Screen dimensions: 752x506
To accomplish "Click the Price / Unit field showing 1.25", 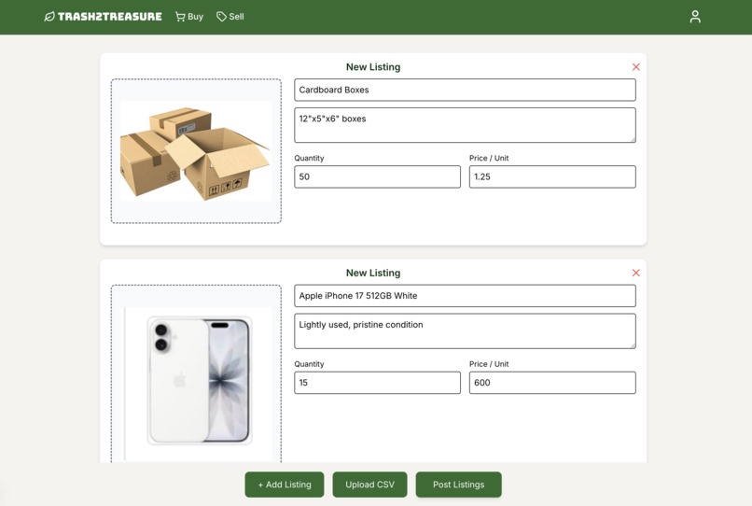I will coord(552,176).
